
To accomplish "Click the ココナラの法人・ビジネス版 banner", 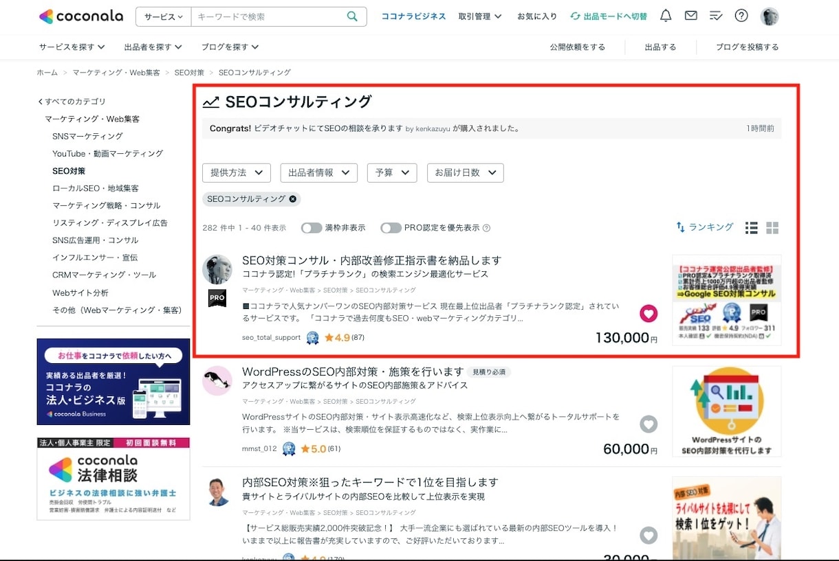I will 113,381.
